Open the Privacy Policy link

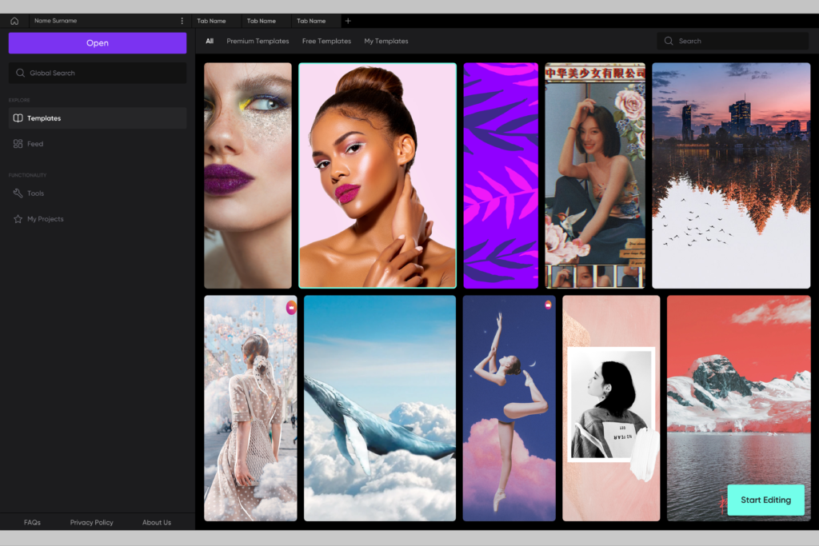pos(91,522)
